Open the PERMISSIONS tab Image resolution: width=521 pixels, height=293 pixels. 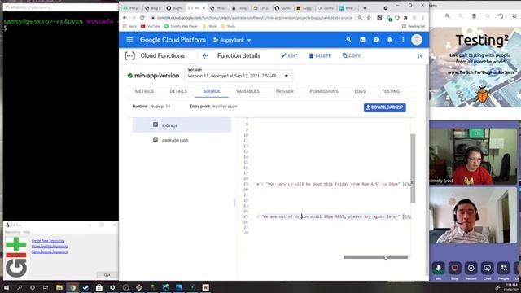324,91
